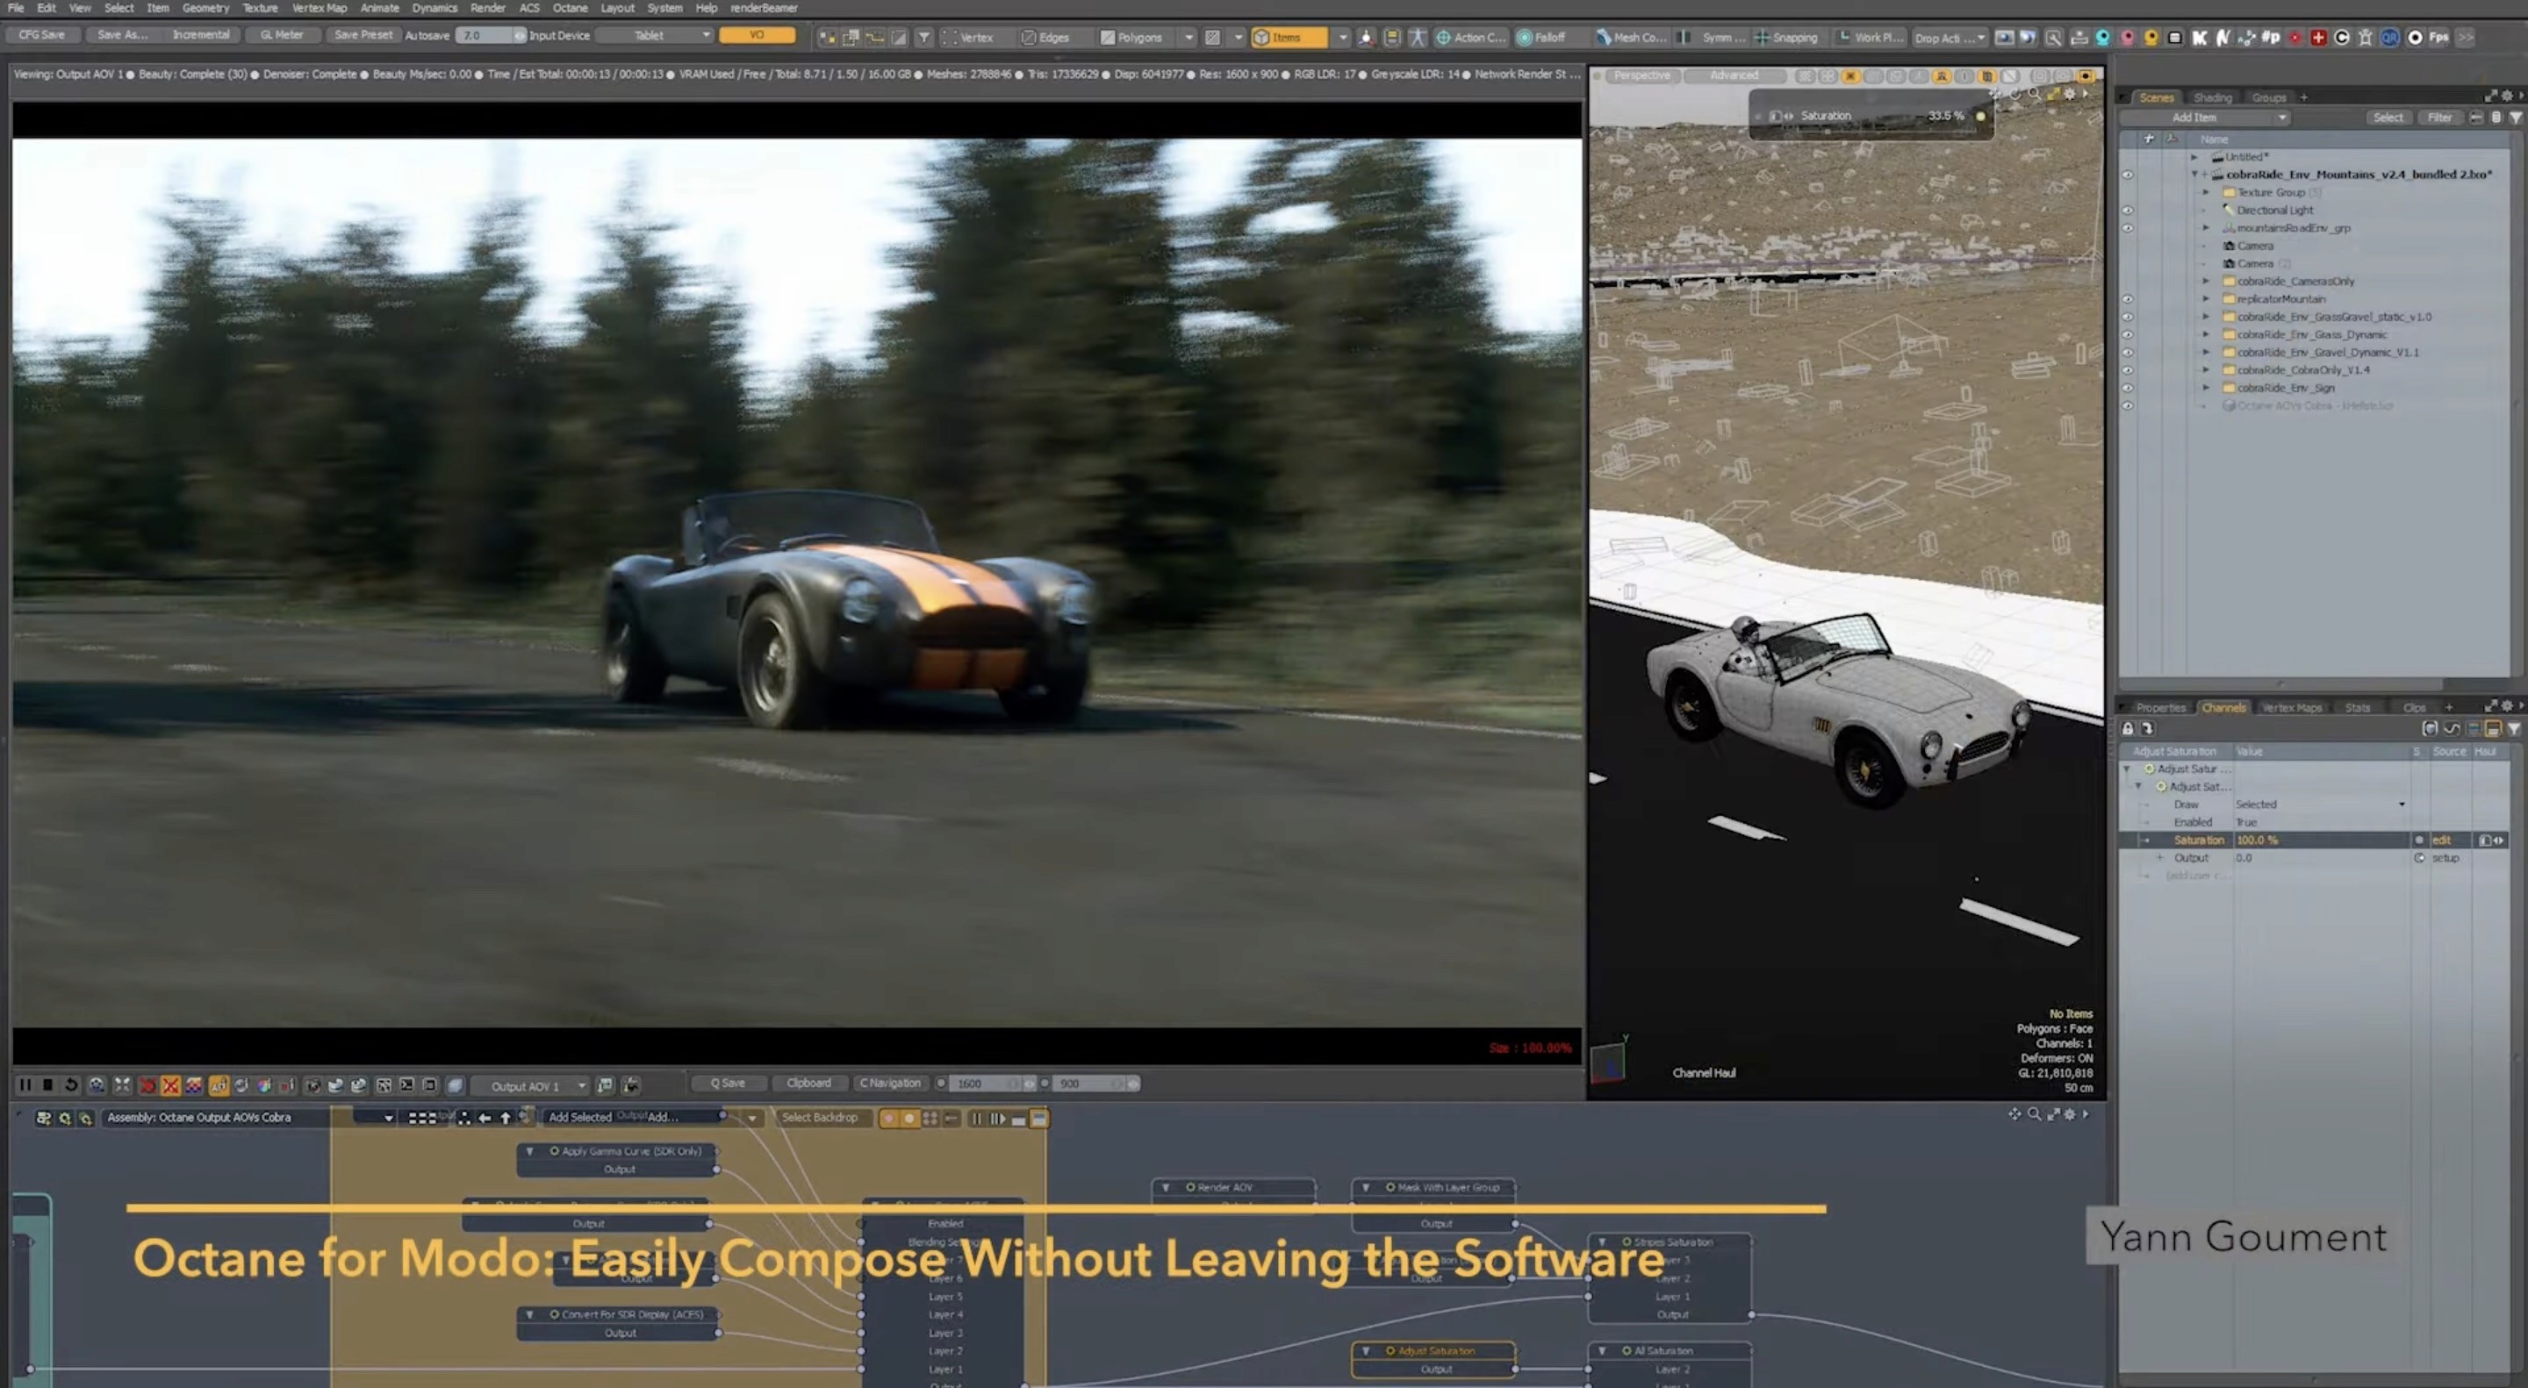Activate Items selection mode
The height and width of the screenshot is (1388, 2528).
point(1287,37)
